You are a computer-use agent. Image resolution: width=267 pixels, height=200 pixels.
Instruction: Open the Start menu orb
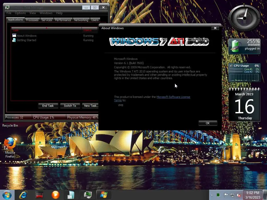(x=7, y=195)
